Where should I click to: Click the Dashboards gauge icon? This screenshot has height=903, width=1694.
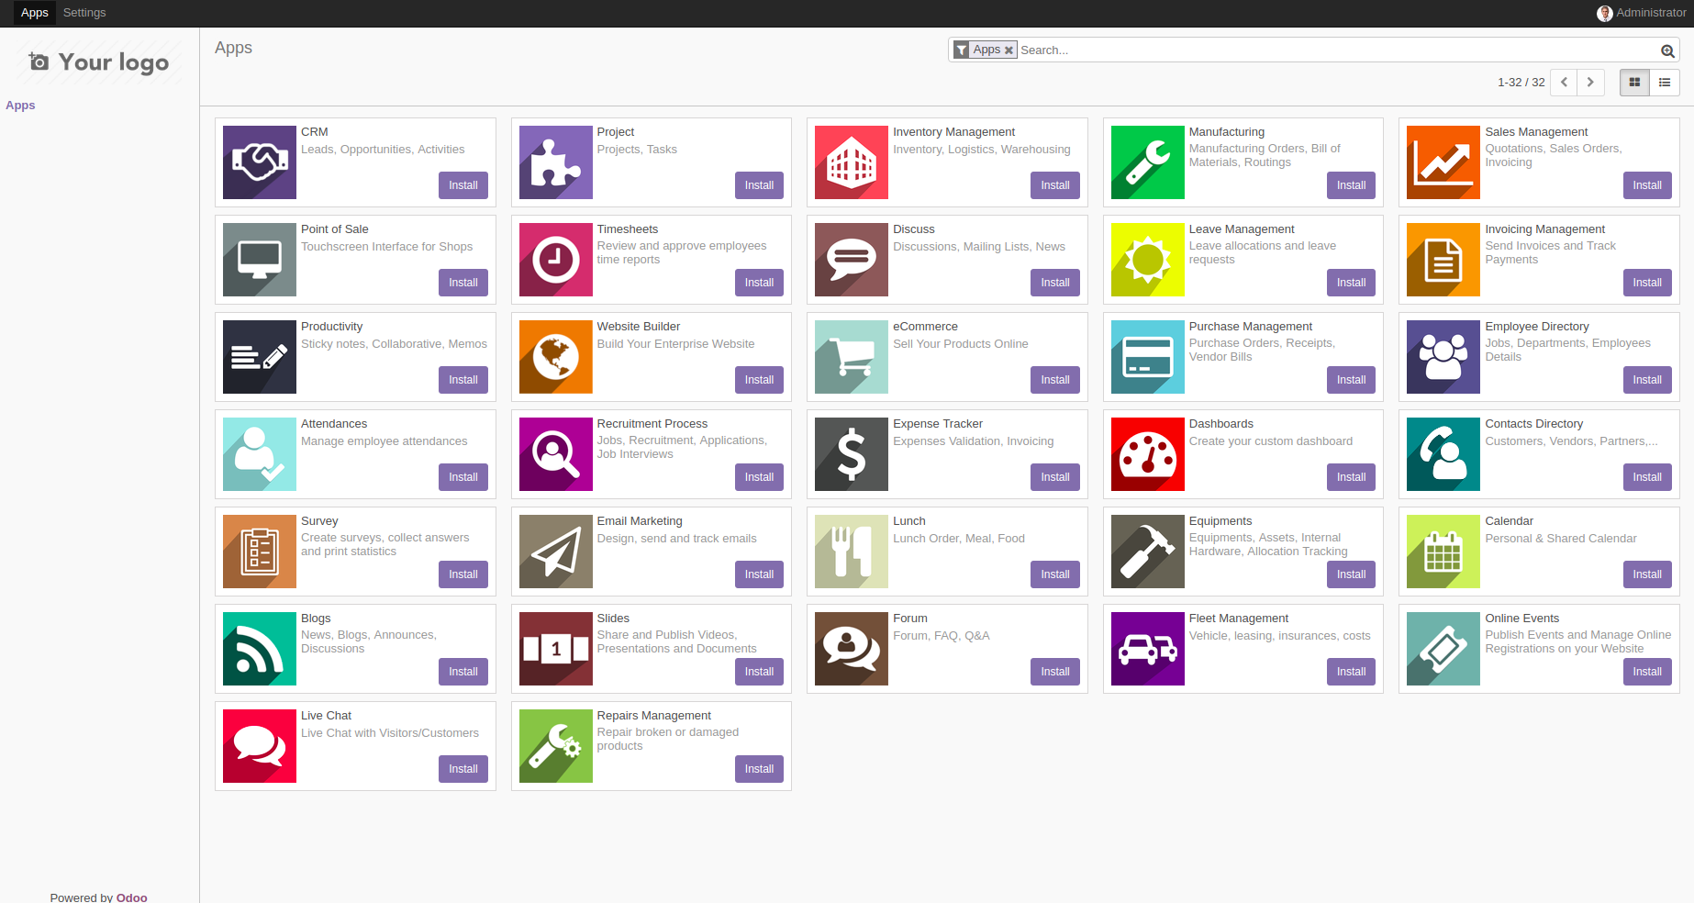1148,454
